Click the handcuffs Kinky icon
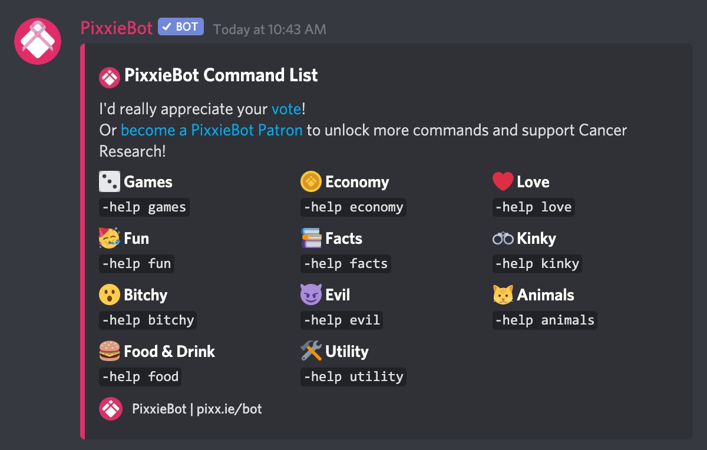 (x=503, y=239)
